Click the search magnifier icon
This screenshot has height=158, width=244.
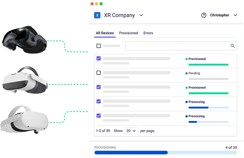[x=233, y=46]
